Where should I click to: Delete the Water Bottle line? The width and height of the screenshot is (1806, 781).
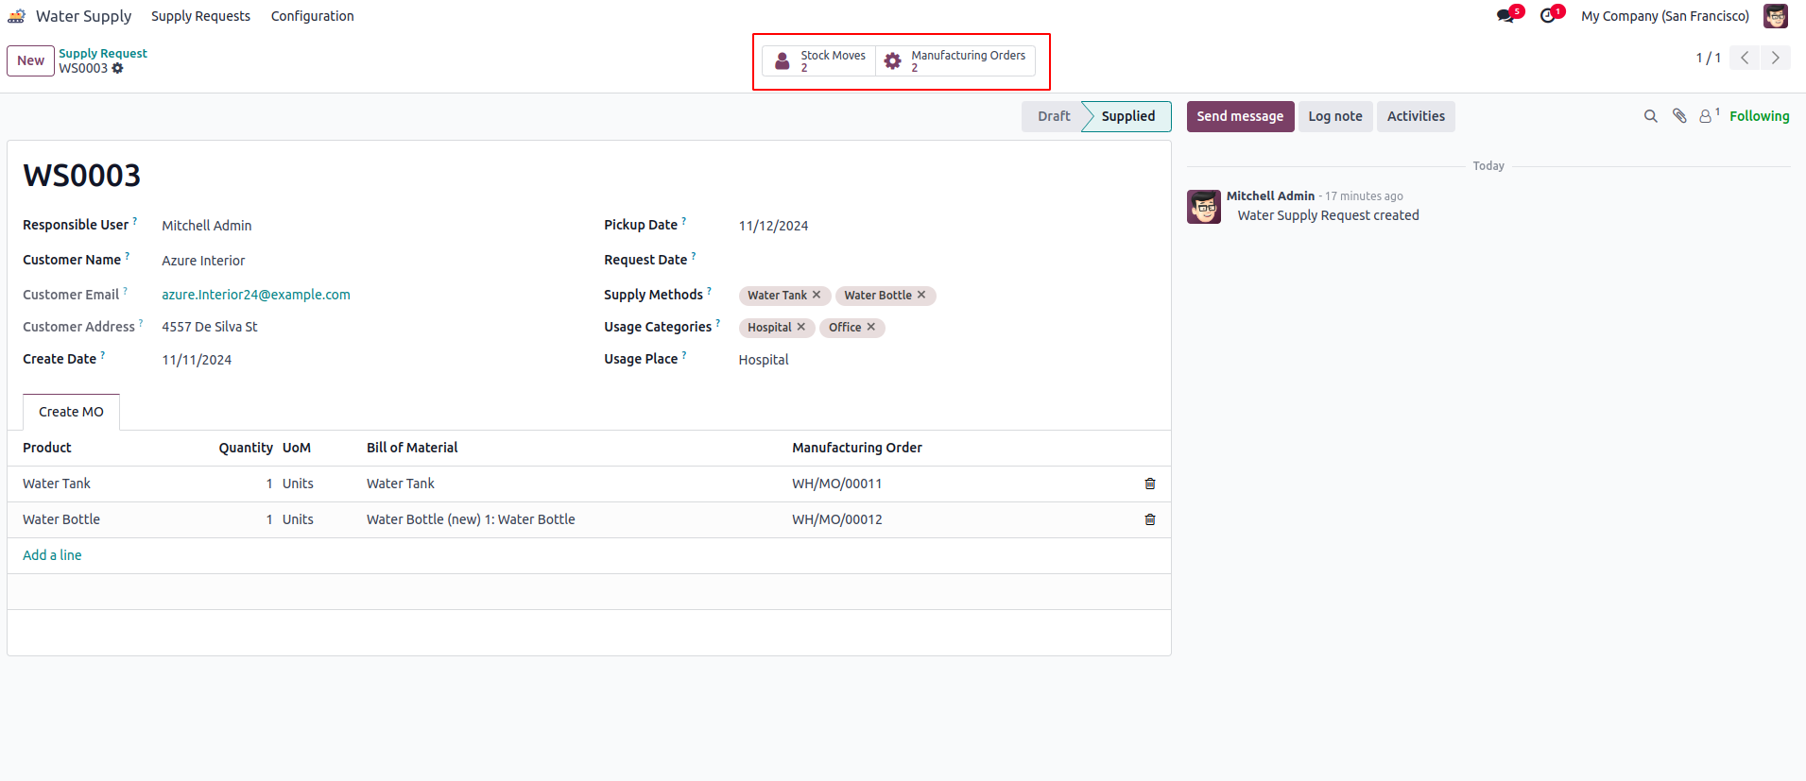click(1150, 519)
